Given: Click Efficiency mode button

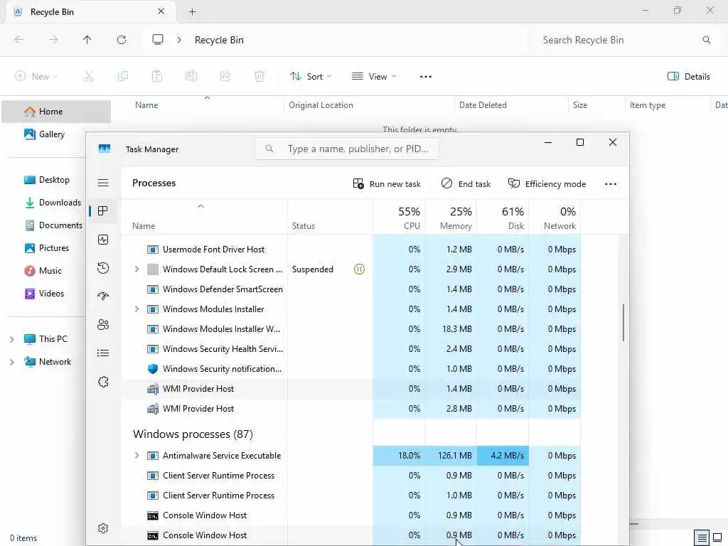Looking at the screenshot, I should pos(547,184).
